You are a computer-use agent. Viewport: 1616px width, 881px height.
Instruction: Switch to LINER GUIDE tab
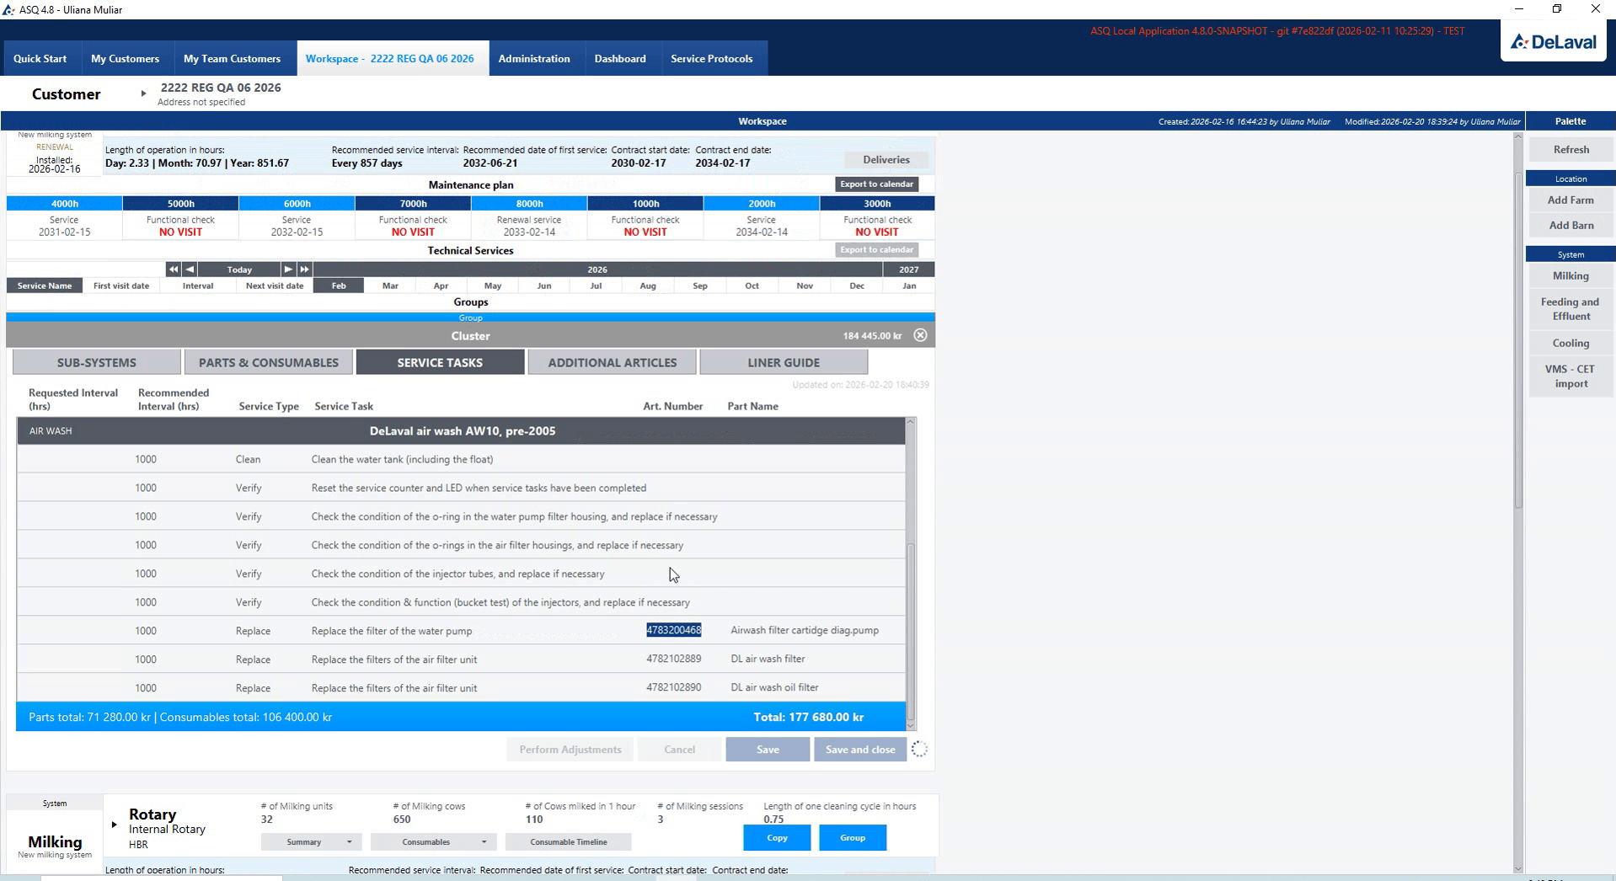pos(784,362)
